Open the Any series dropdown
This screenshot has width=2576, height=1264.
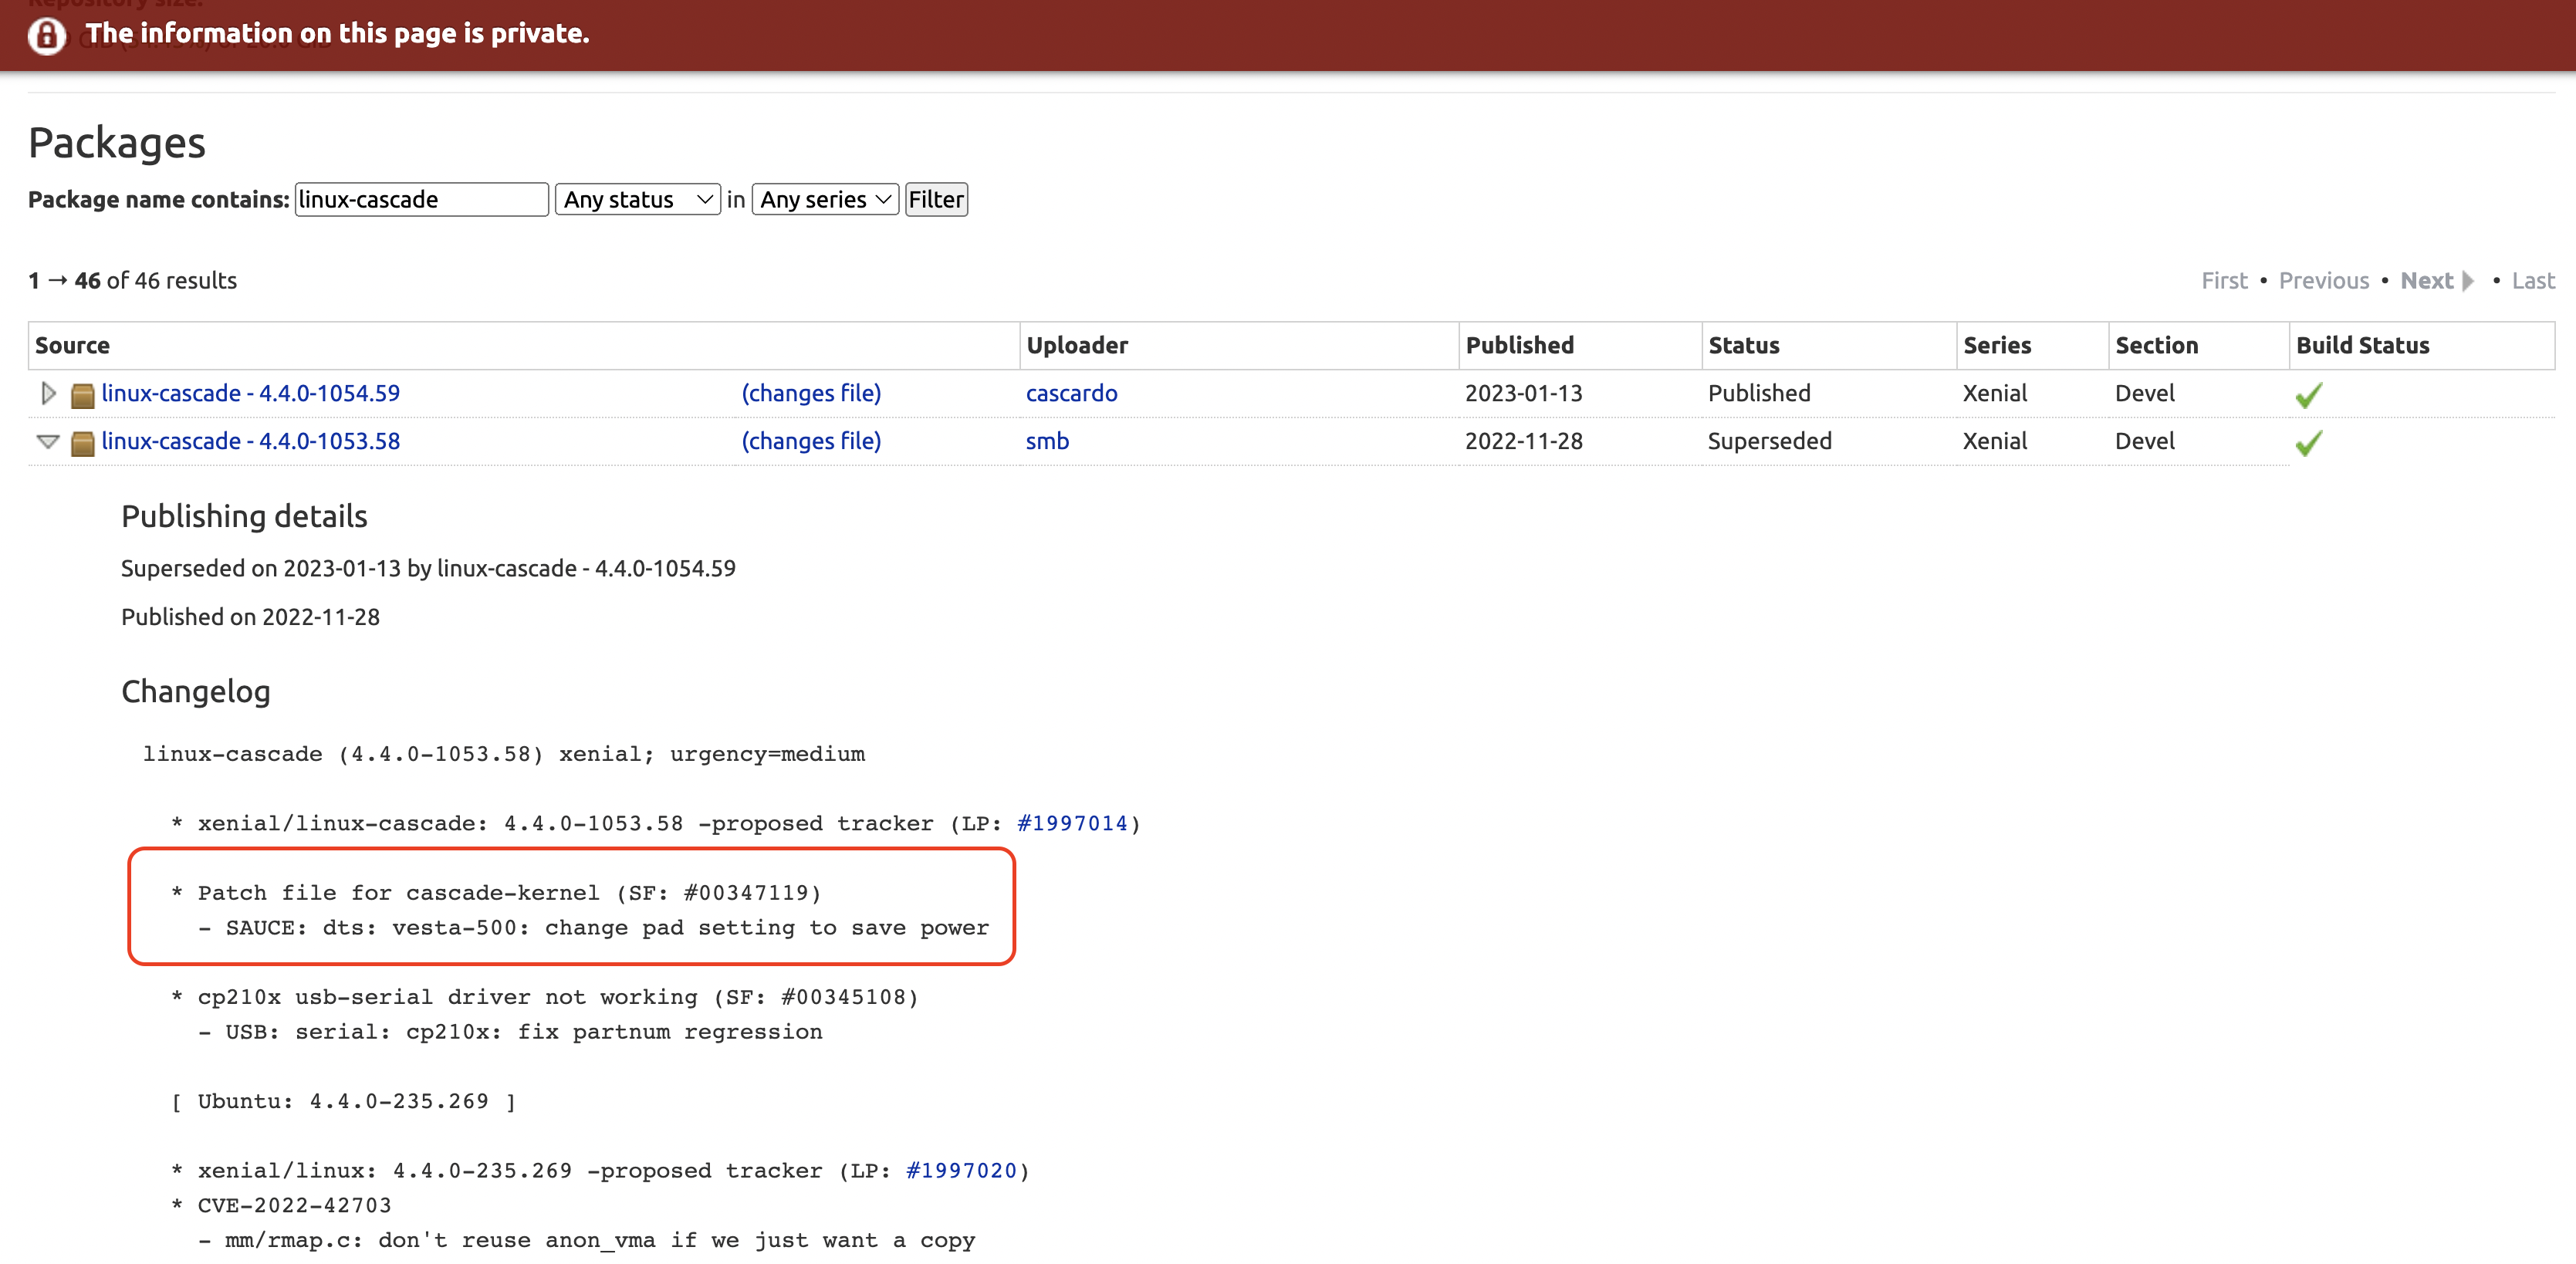pos(825,199)
